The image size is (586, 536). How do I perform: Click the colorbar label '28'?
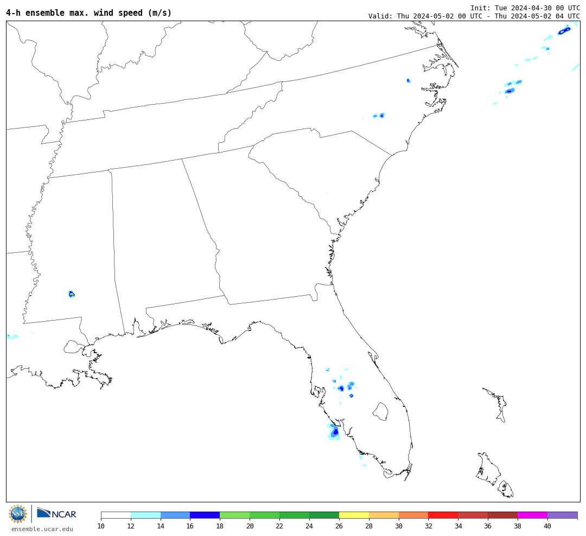click(369, 526)
